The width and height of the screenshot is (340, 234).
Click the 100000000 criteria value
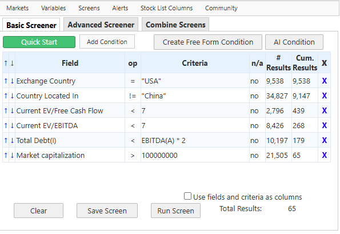tap(159, 155)
